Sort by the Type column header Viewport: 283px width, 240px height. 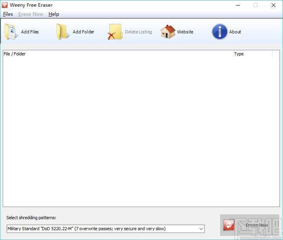tap(253, 54)
